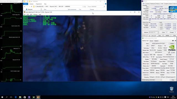Open the GPU menu in xenia window
This screenshot has height=99, width=177.
click(31, 15)
